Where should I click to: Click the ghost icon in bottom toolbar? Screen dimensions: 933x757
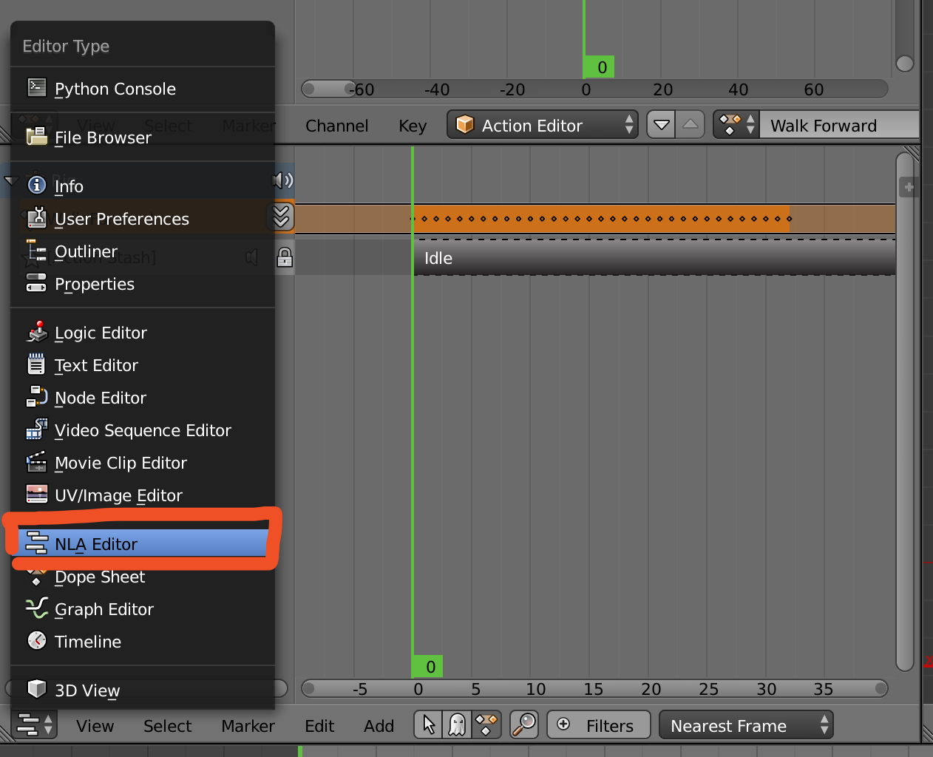[457, 725]
